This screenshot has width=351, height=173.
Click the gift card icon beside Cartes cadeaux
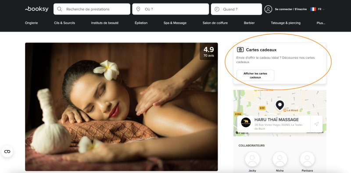(240, 49)
